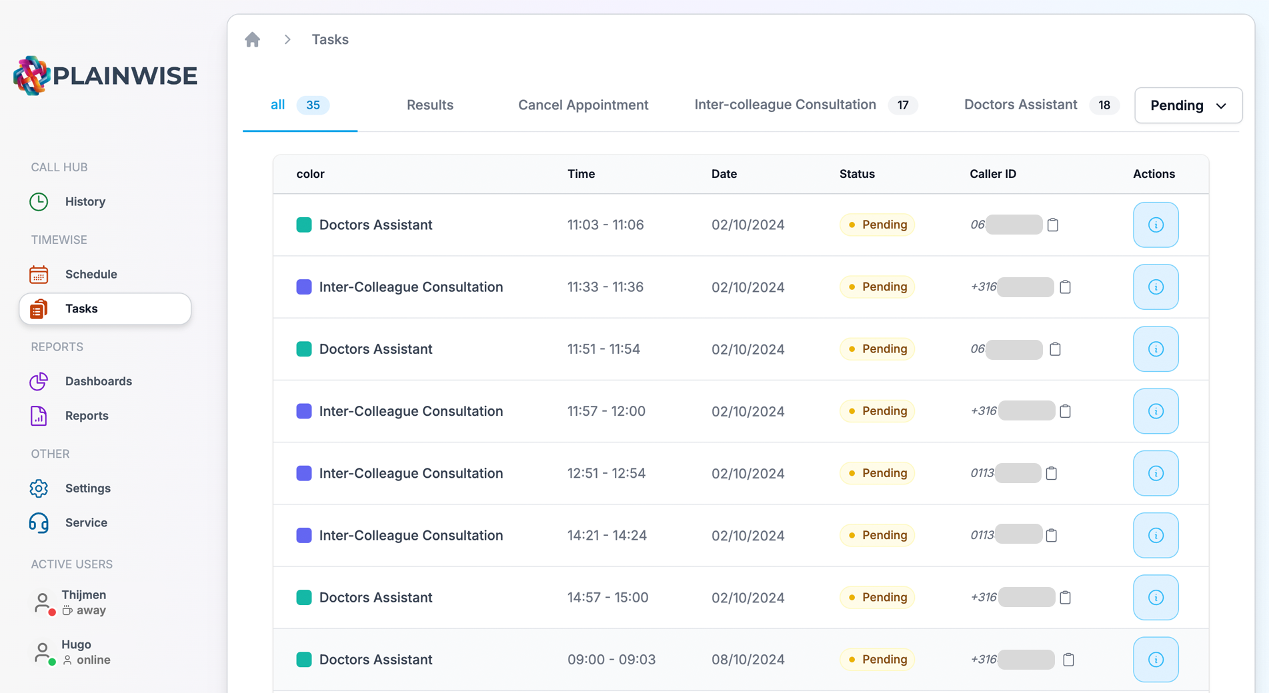Copy caller ID of the 11:57 - 12:00 task

(1065, 411)
